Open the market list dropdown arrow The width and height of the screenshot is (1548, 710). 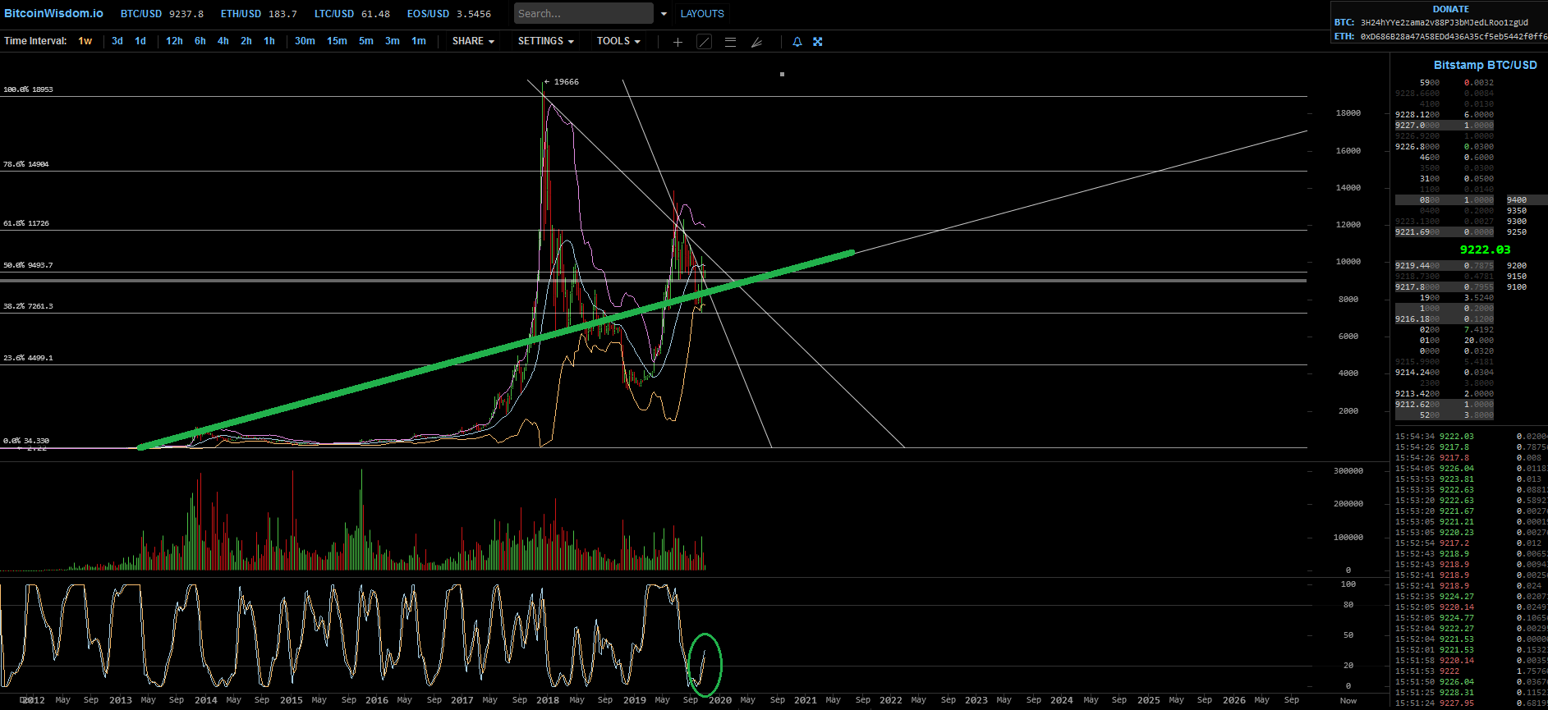664,14
